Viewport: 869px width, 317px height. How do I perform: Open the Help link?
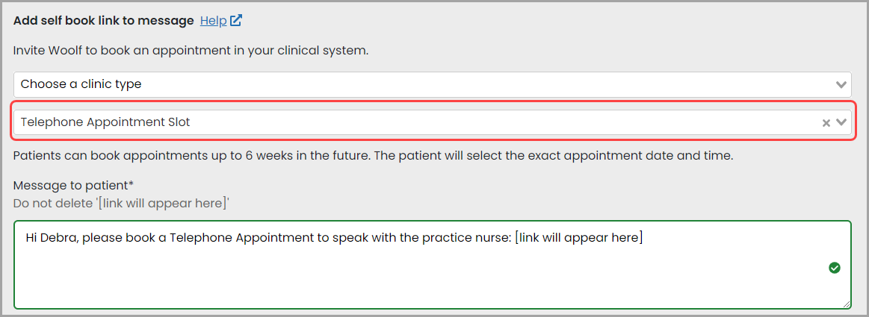tap(214, 20)
